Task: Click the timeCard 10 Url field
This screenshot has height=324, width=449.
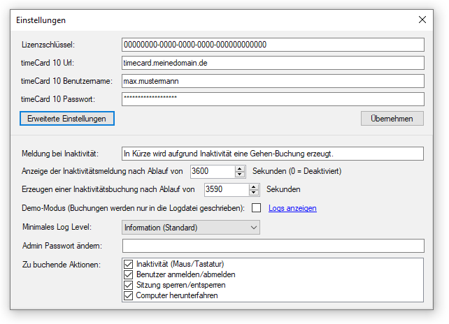Action: point(273,63)
